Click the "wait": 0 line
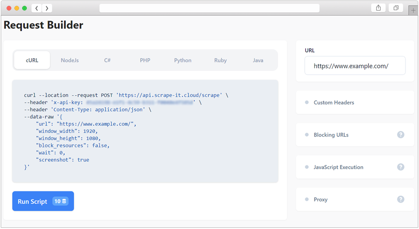 click(51, 153)
